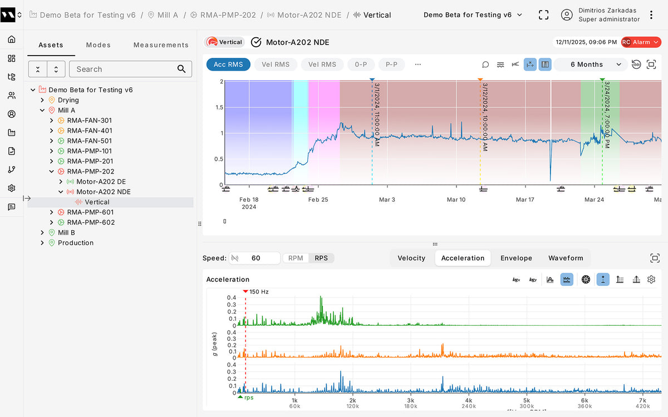Click the waveform history clock icon
668x417 pixels.
(x=636, y=64)
